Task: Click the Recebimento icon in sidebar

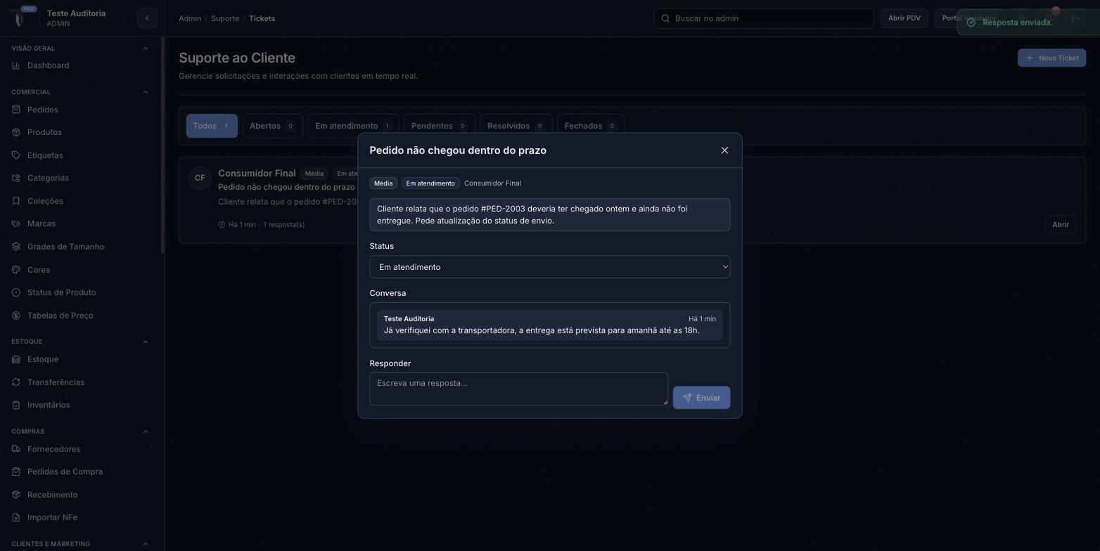Action: [x=16, y=495]
